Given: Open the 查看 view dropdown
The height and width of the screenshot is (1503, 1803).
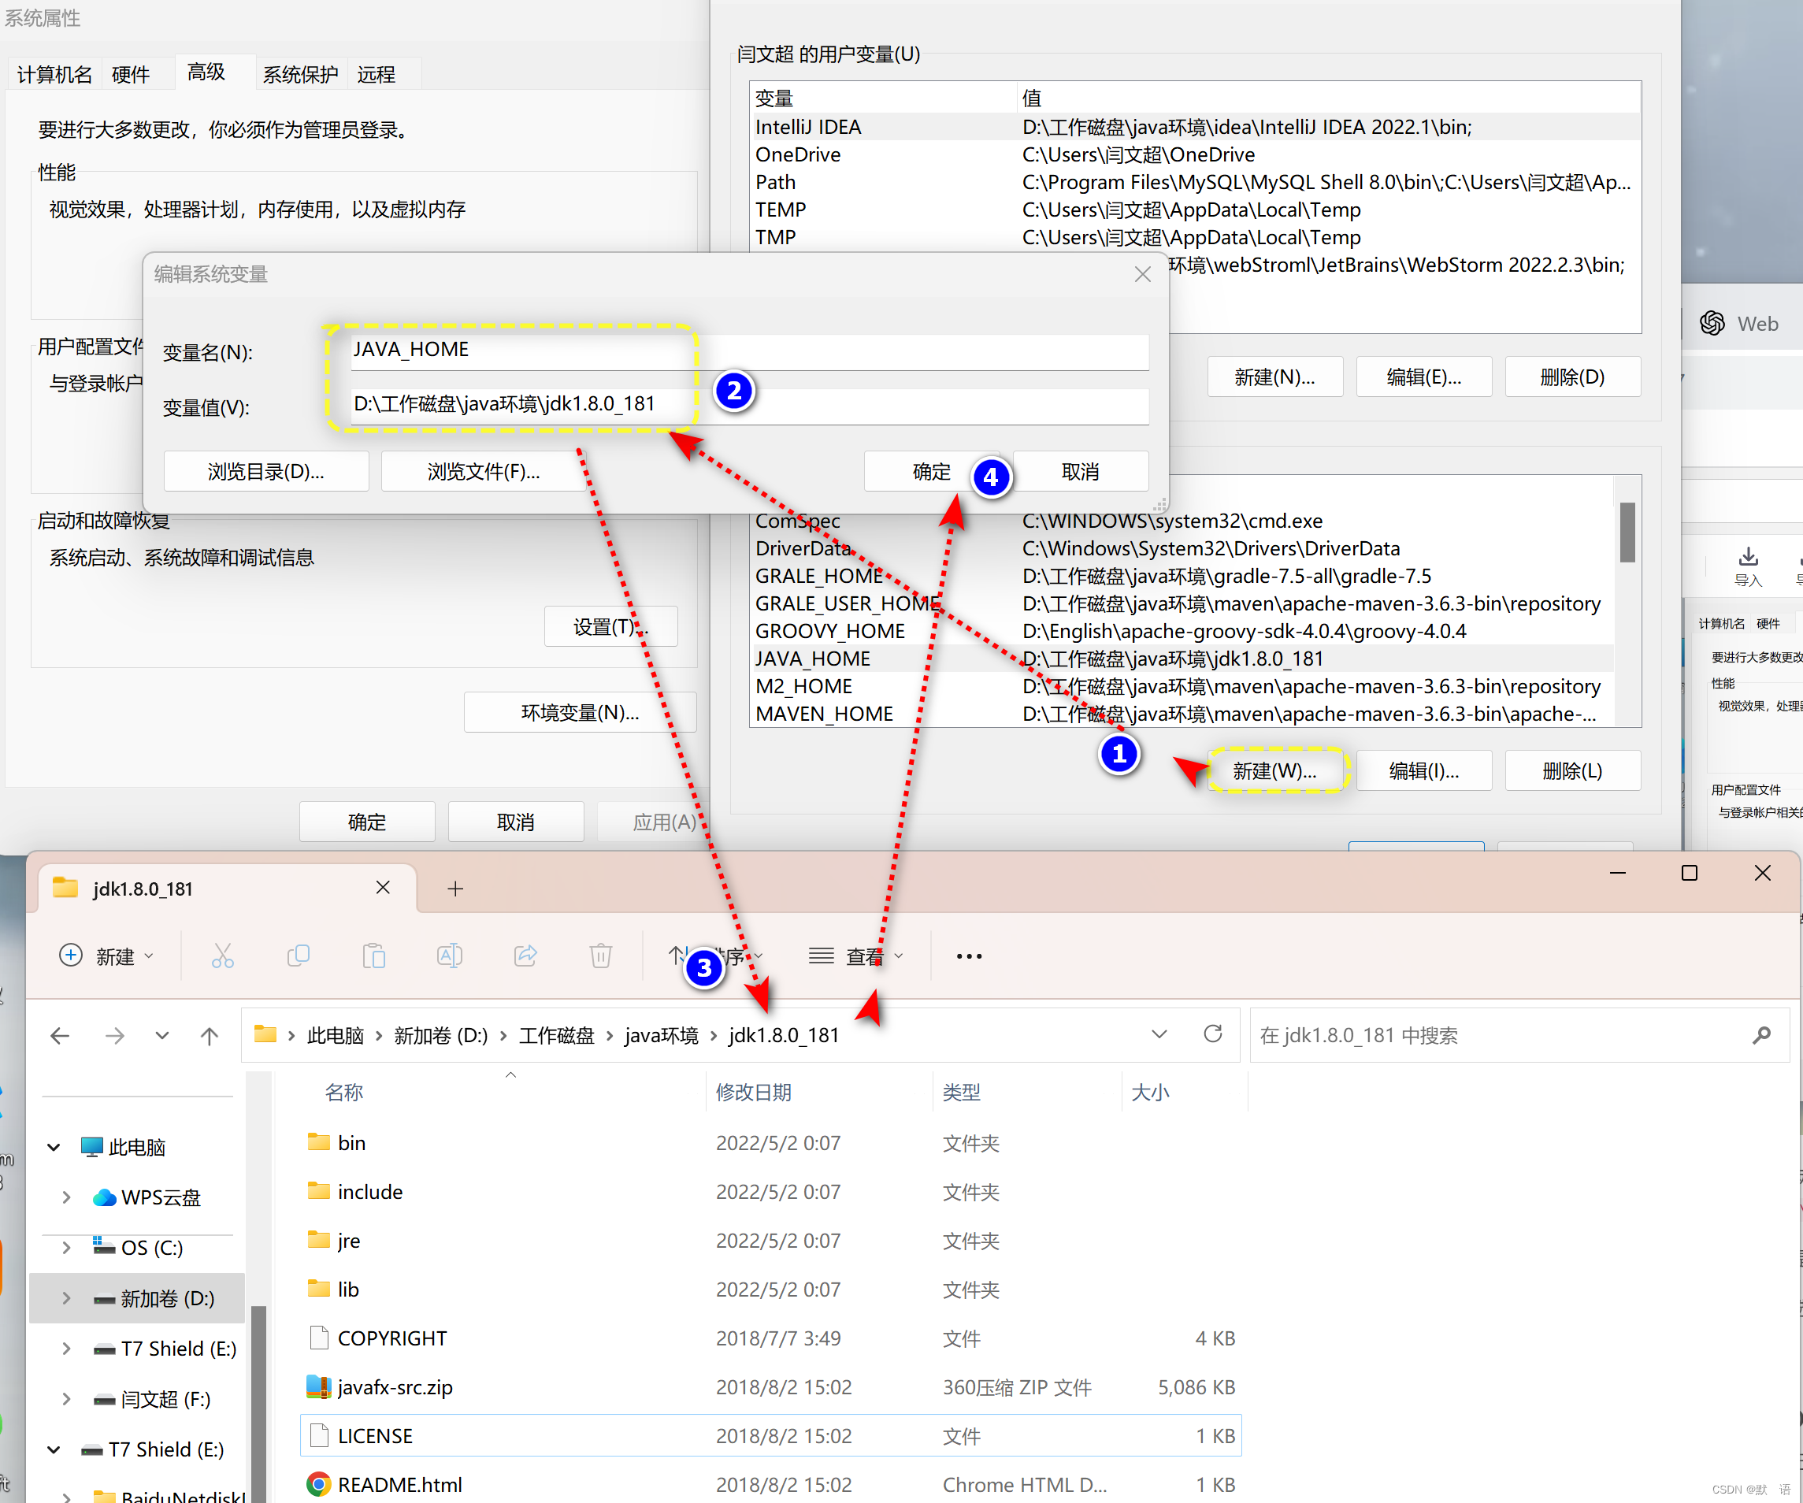Looking at the screenshot, I should point(856,956).
